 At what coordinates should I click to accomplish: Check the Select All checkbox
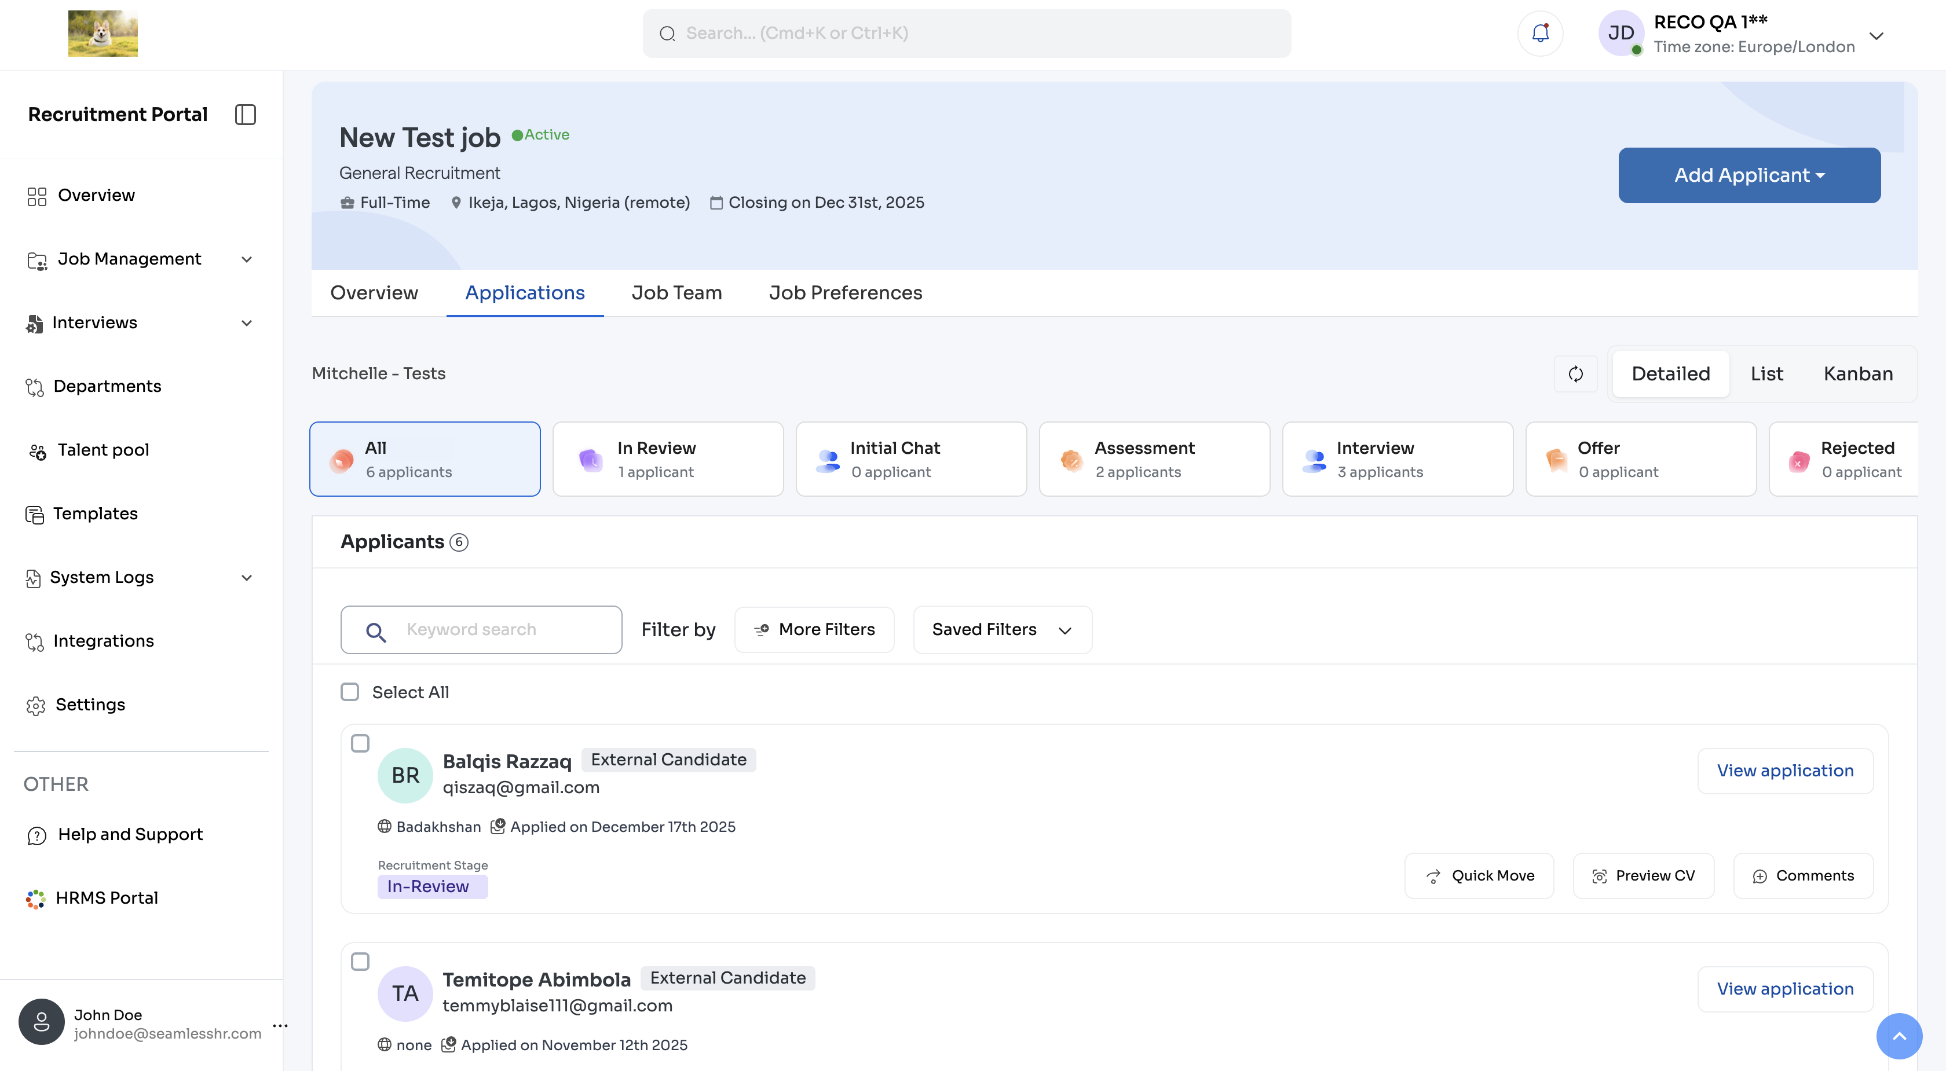tap(350, 692)
